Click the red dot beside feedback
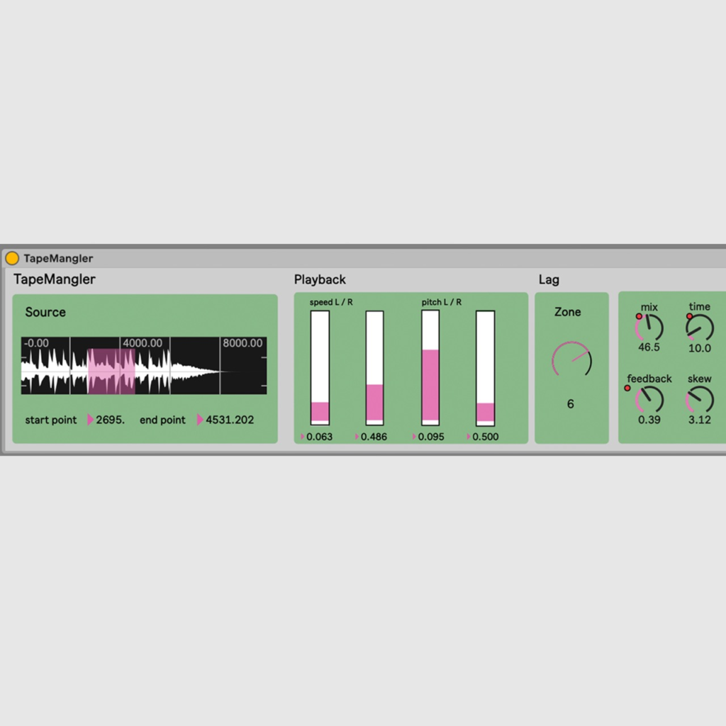The width and height of the screenshot is (726, 726). 627,389
